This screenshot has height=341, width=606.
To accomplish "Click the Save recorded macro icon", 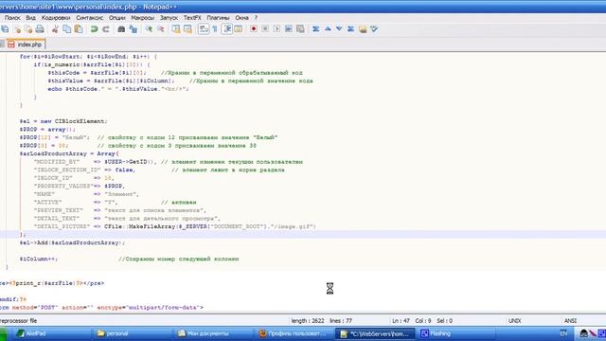I will (x=300, y=29).
